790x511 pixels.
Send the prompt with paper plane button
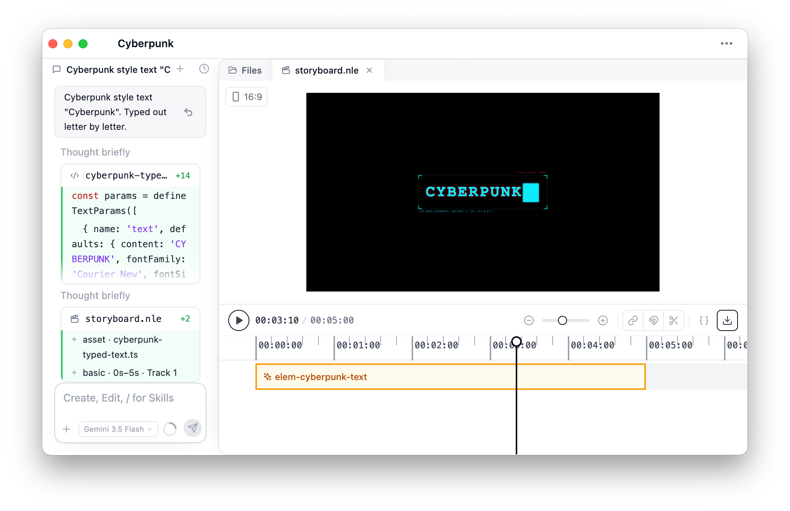192,428
